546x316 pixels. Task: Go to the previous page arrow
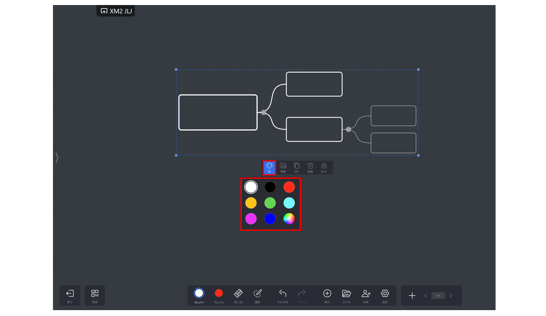425,296
